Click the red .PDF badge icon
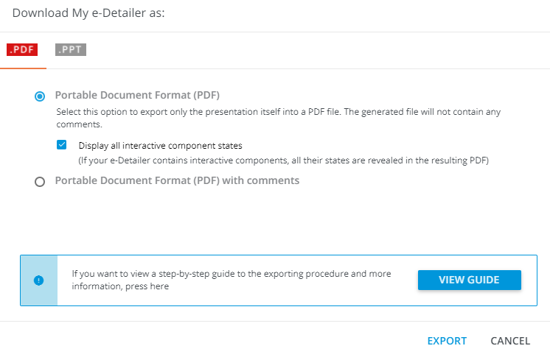 point(22,50)
